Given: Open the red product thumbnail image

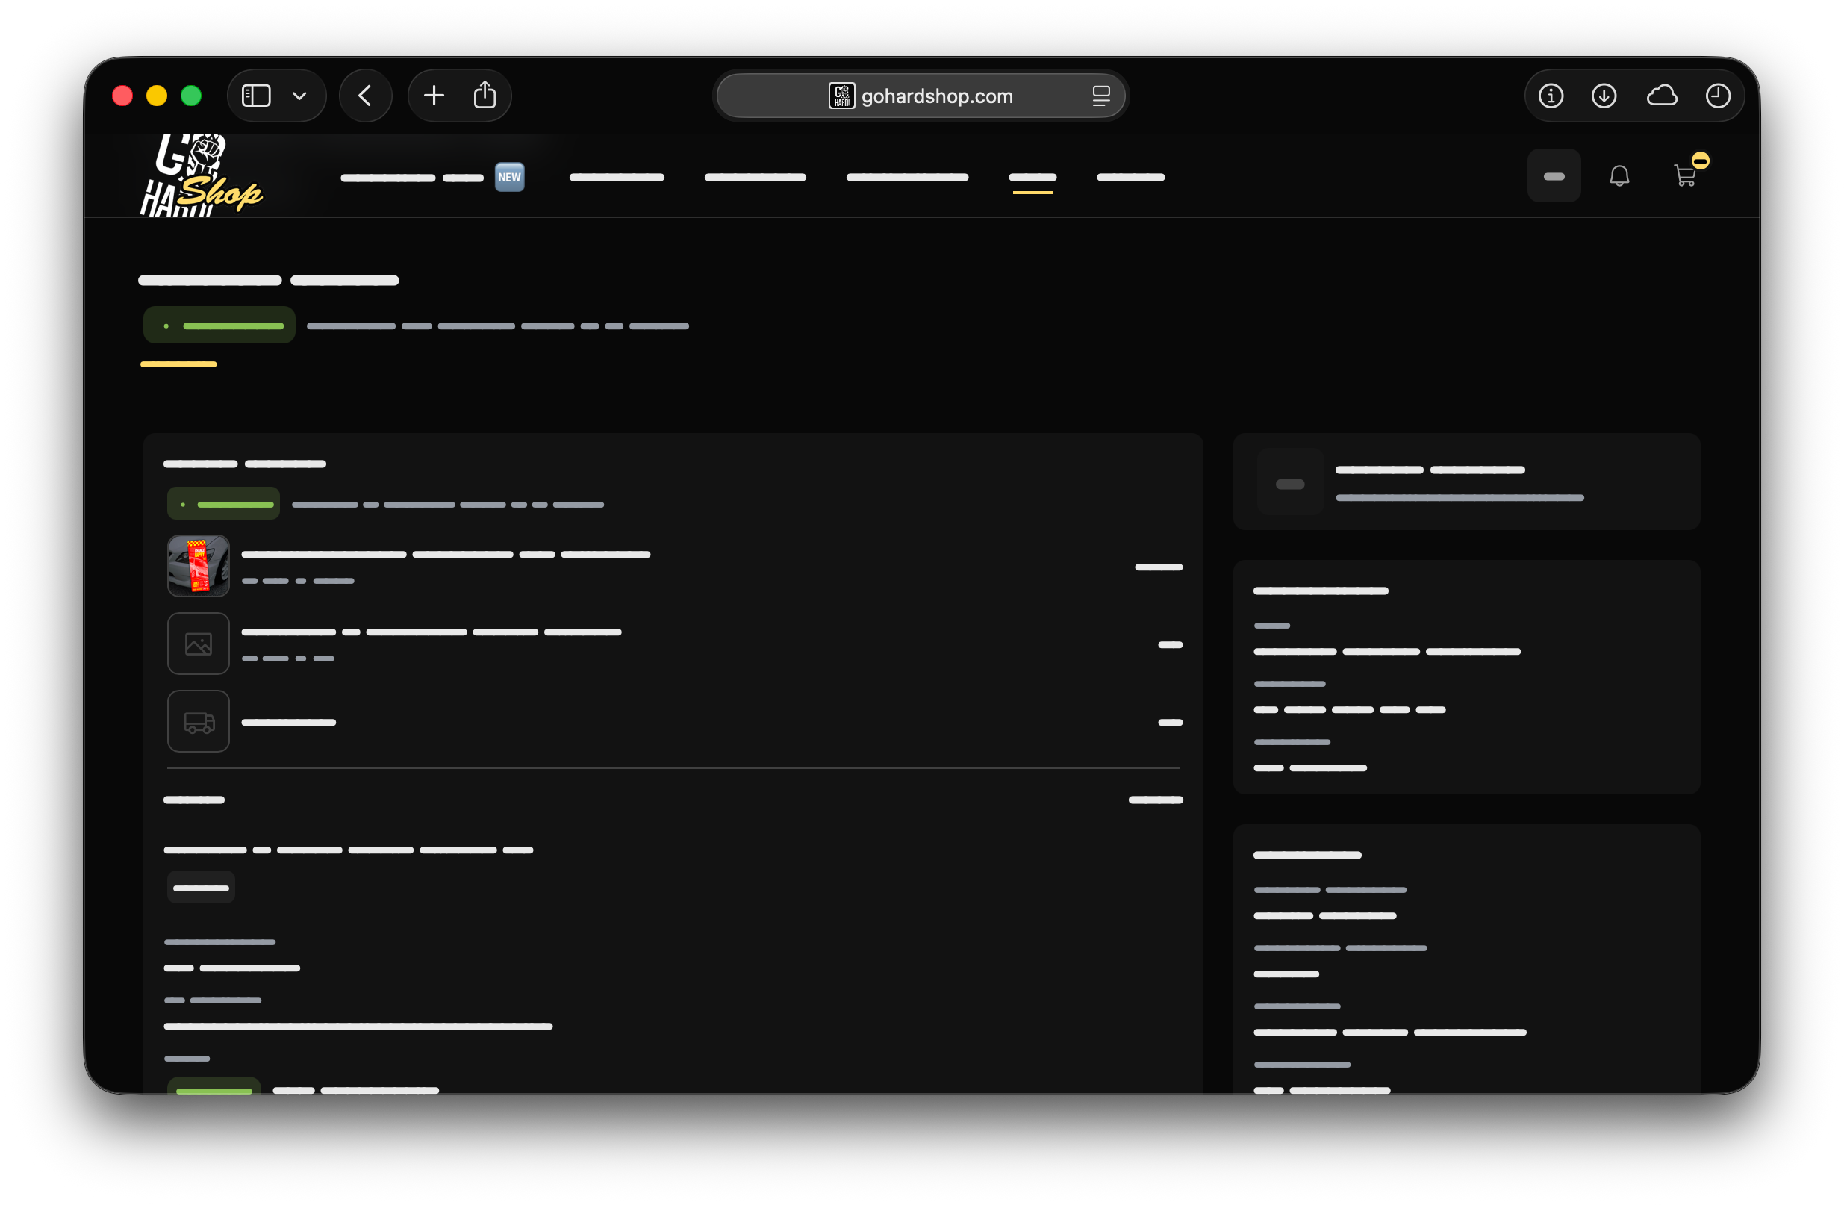Looking at the screenshot, I should pyautogui.click(x=199, y=566).
